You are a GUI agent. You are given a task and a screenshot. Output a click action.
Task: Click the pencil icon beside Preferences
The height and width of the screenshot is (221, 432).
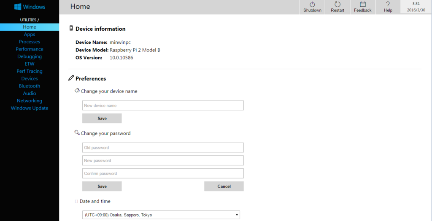(x=71, y=78)
